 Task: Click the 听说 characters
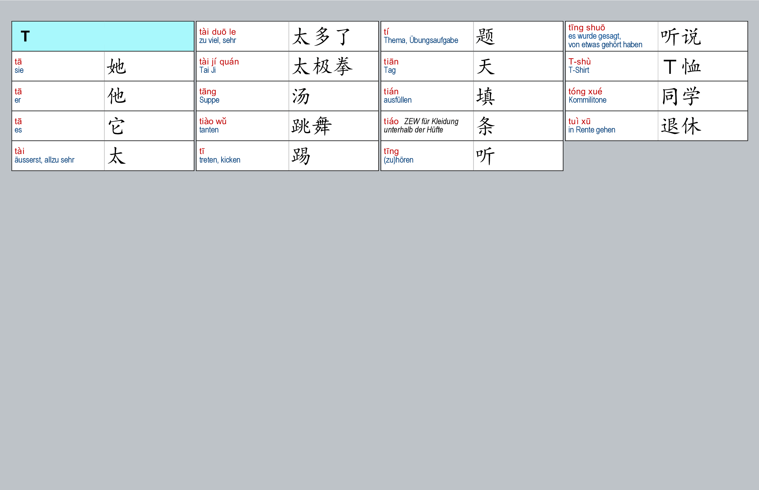(x=681, y=37)
